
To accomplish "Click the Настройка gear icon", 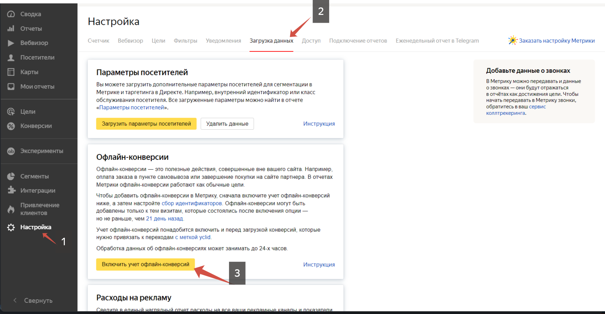I will [x=11, y=227].
